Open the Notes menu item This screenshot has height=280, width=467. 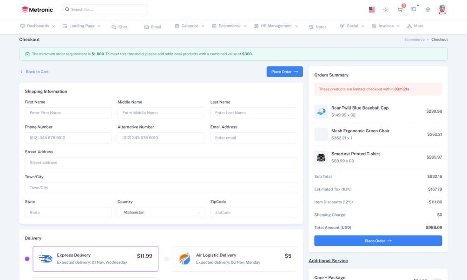pos(318,27)
